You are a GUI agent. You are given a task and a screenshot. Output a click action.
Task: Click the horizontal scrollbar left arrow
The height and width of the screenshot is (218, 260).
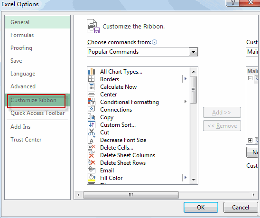[x=78, y=195]
